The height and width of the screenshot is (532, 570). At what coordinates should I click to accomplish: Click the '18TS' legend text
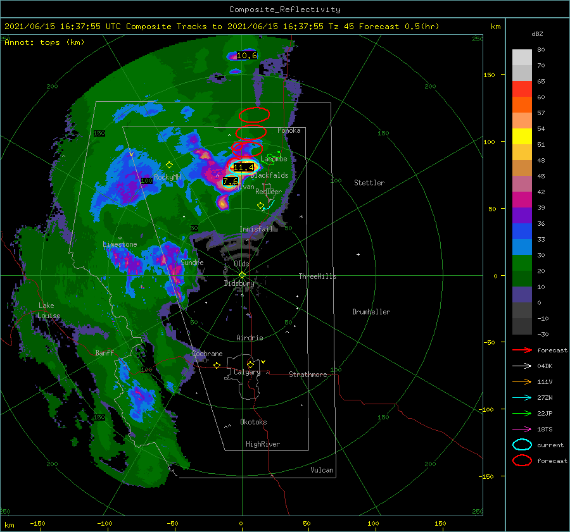[545, 430]
